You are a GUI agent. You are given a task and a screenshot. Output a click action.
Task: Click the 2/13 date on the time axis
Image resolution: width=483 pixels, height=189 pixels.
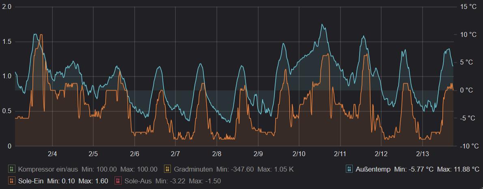coord(423,154)
